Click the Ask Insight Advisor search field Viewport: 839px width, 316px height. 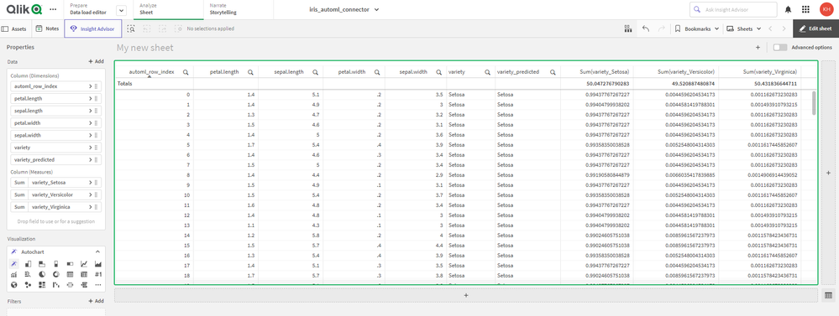[x=733, y=9]
